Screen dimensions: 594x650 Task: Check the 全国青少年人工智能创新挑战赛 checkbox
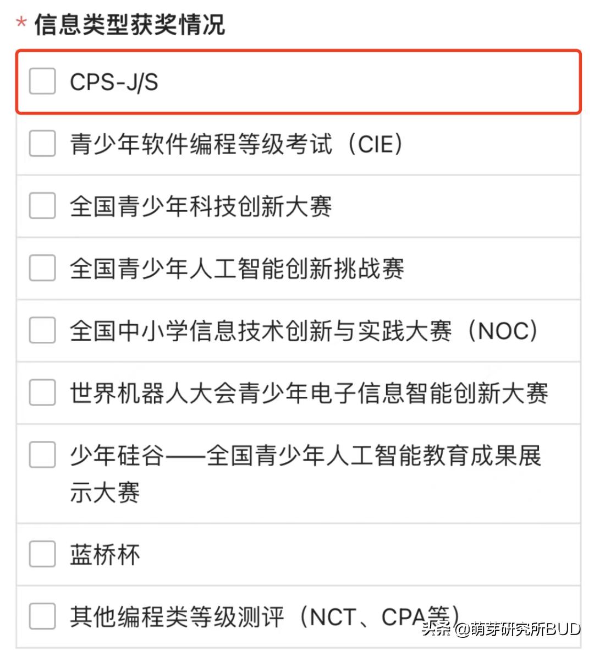[42, 269]
